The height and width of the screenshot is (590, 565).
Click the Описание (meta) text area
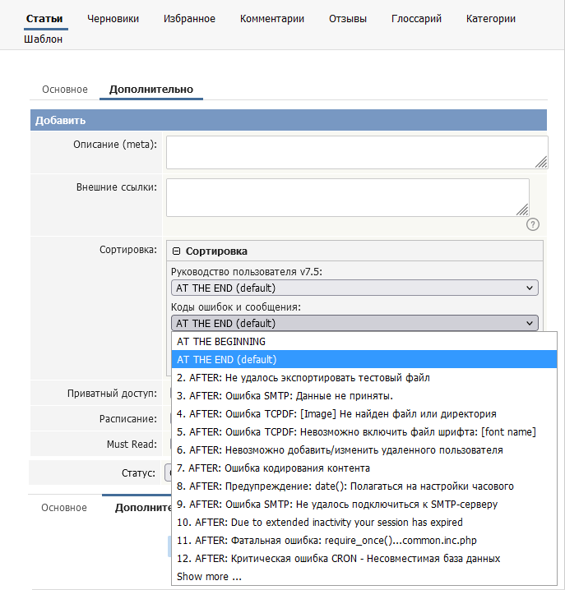357,152
